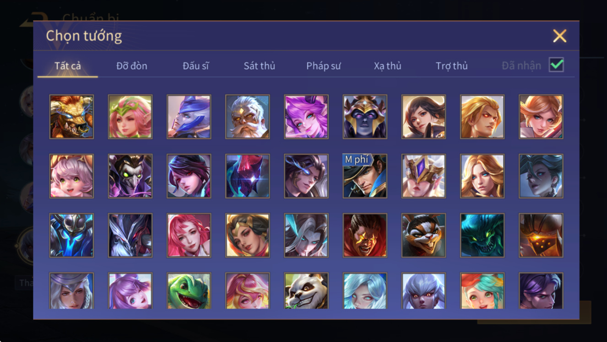607x342 pixels.
Task: Select the white-bearded old man hero
Action: (248, 117)
